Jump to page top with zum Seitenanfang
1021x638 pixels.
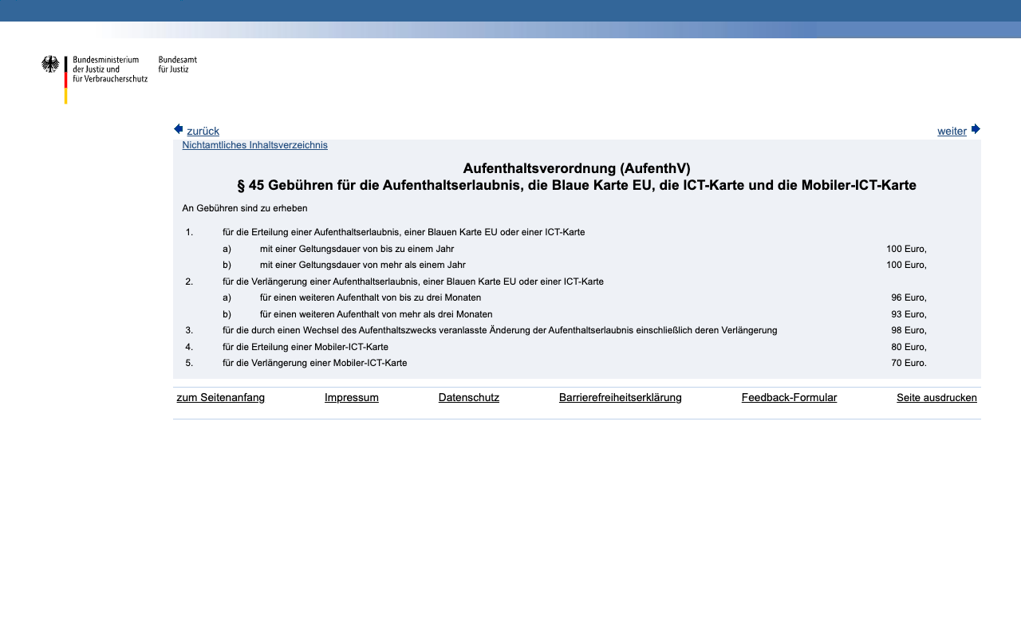point(221,397)
